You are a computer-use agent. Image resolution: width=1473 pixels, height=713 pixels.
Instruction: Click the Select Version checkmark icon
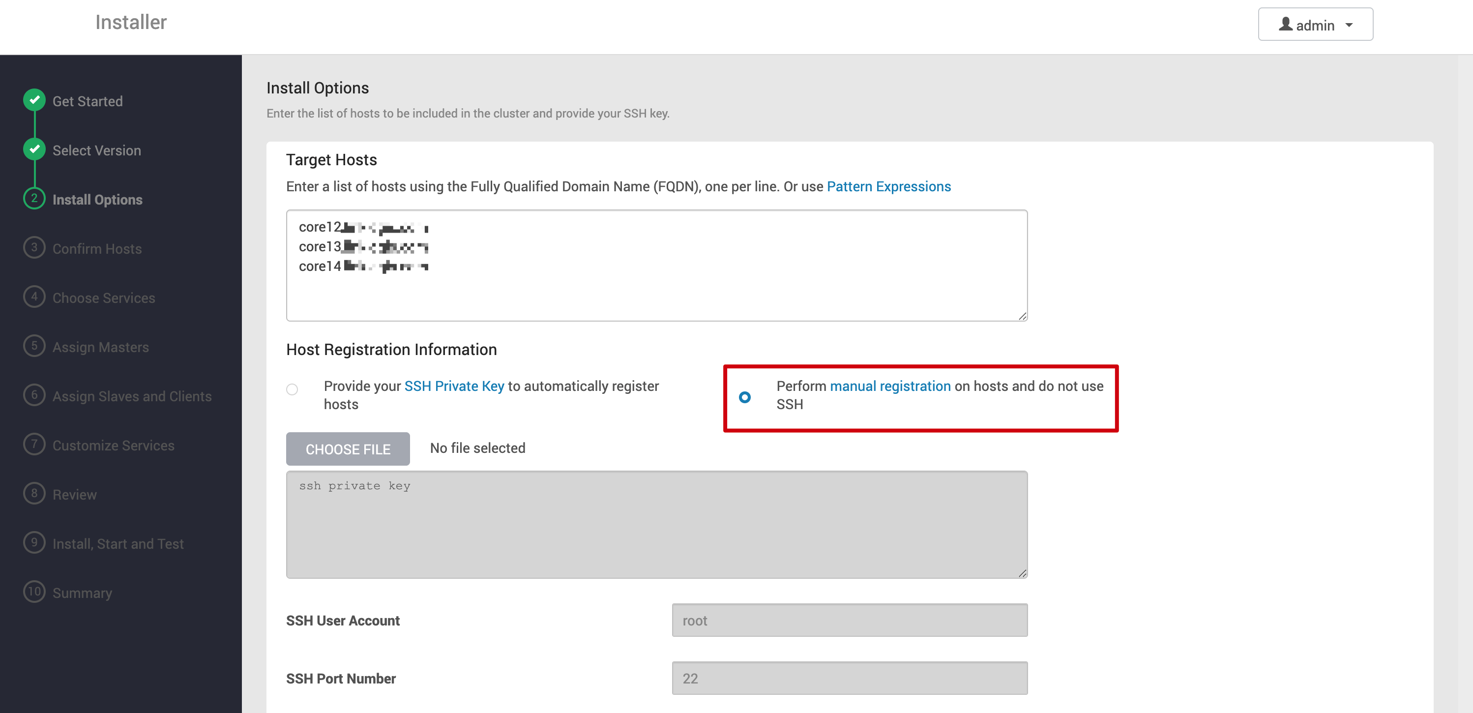[x=34, y=149]
